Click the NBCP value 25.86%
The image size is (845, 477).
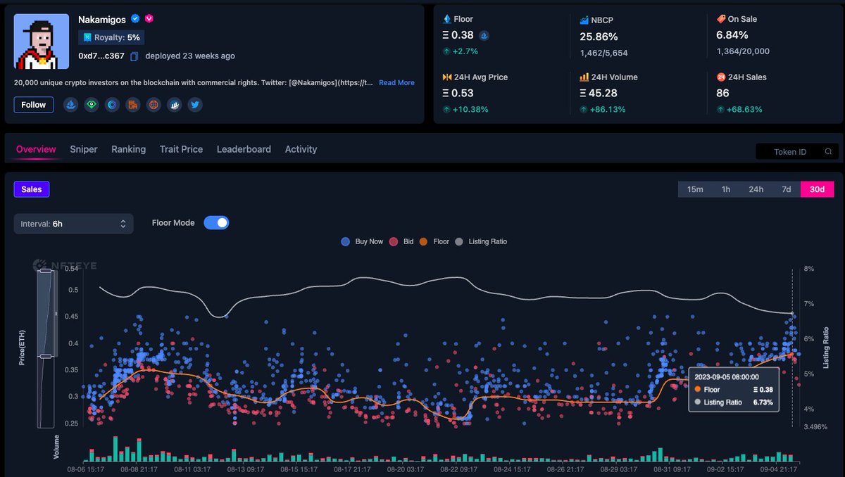point(599,36)
